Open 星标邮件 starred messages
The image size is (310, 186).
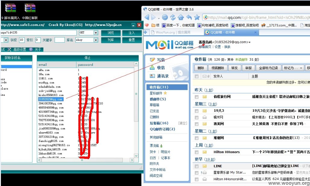[158, 93]
